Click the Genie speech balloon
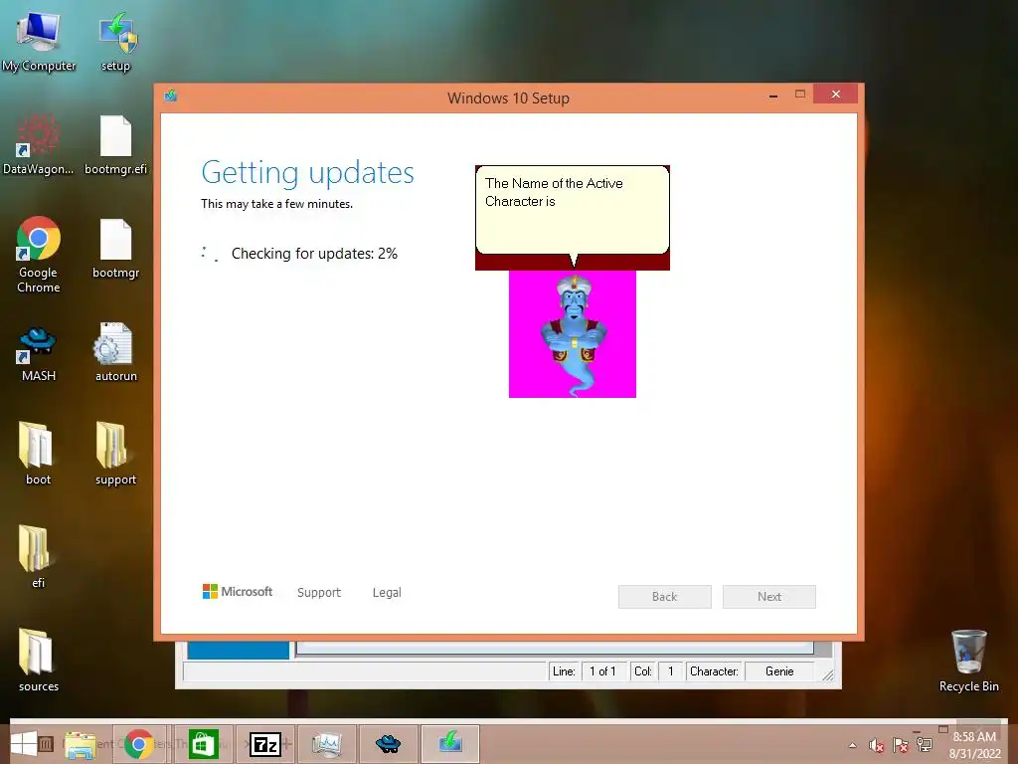The height and width of the screenshot is (764, 1018). 573,211
